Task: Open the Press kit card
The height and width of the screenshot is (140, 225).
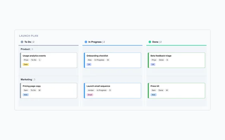Action: click(176, 91)
